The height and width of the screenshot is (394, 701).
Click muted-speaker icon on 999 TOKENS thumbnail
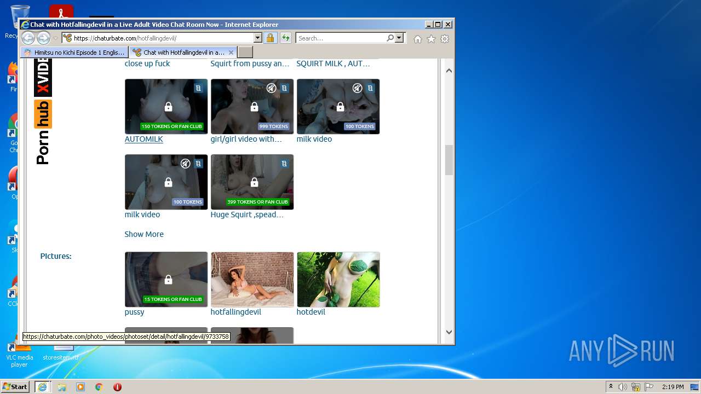pos(272,88)
